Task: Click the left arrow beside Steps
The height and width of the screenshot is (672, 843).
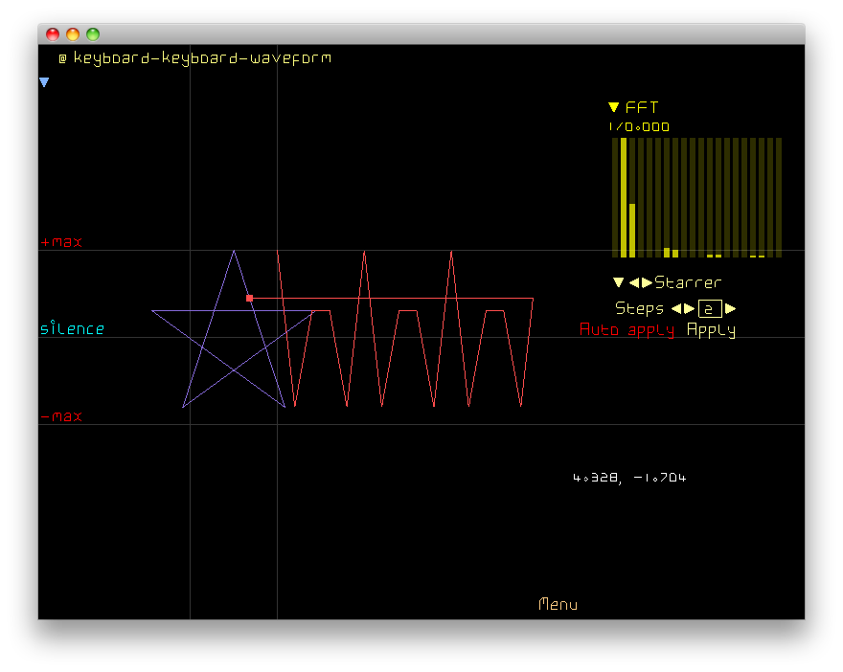Action: click(675, 308)
